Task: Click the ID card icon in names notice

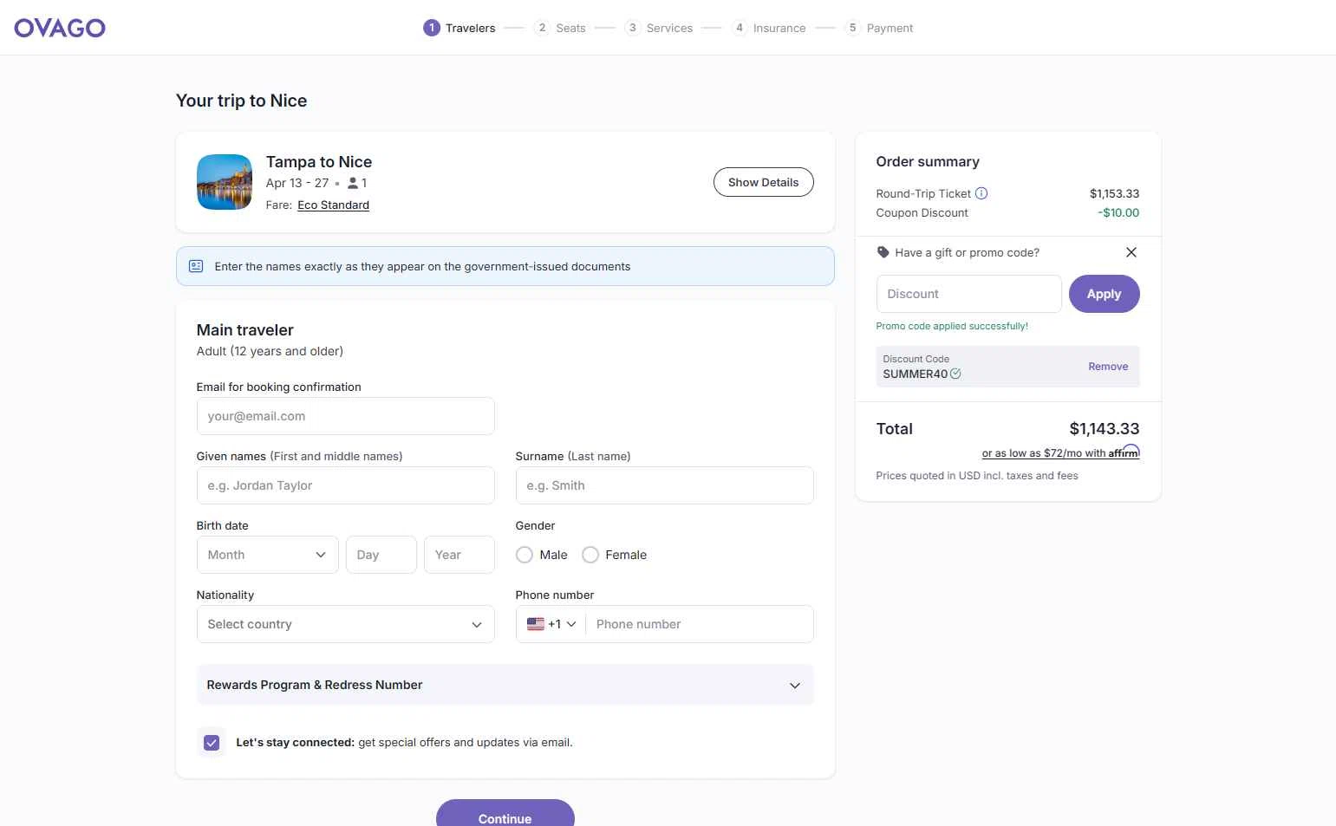Action: 196,266
